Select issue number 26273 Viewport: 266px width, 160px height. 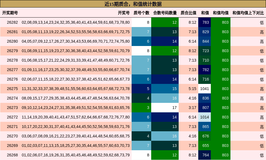[12, 107]
